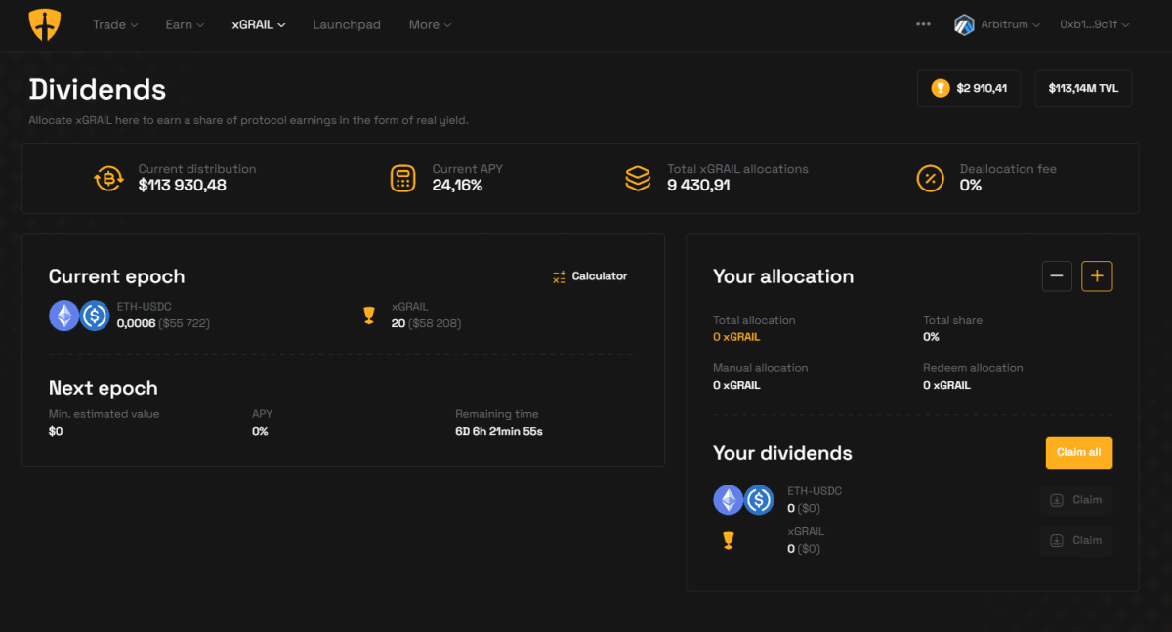Image resolution: width=1172 pixels, height=632 pixels.
Task: Click the Arbitrum network icon
Action: pos(965,24)
